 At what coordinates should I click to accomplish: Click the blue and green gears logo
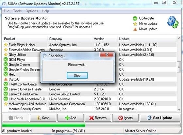tap(173, 22)
